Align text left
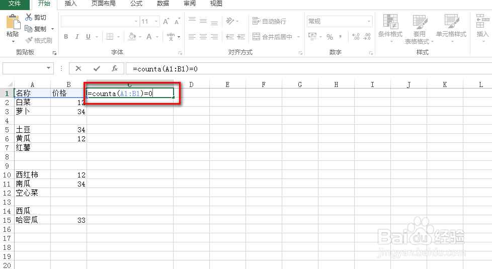Image resolution: width=492 pixels, height=269 pixels. pyautogui.click(x=192, y=37)
